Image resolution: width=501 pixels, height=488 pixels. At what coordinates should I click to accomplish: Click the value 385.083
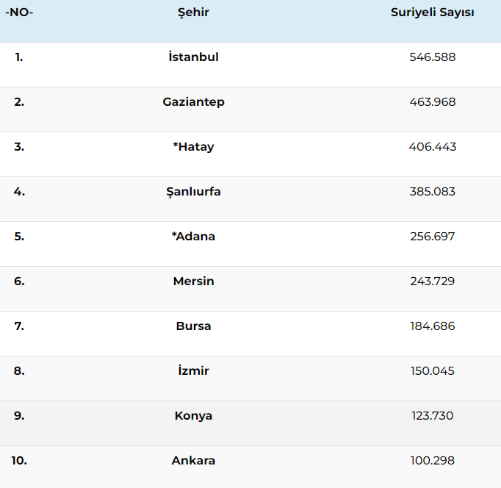[432, 192]
